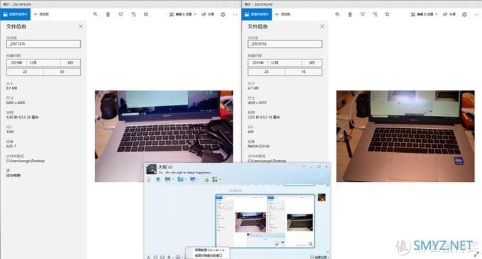Click microphone voice call icon in chat toolbar

(149, 179)
